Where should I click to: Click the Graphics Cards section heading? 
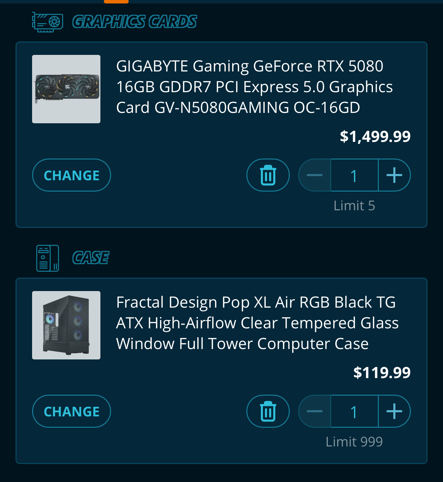pyautogui.click(x=135, y=22)
